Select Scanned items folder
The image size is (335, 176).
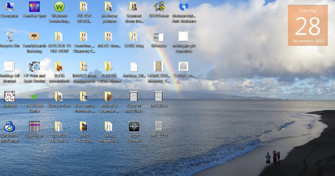click(x=134, y=12)
